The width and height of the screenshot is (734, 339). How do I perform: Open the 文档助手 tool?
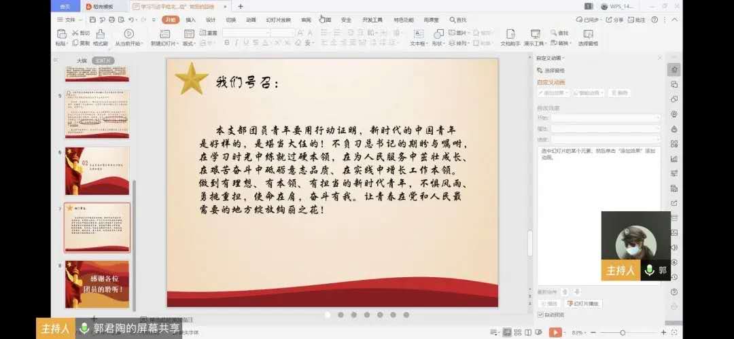[510, 34]
